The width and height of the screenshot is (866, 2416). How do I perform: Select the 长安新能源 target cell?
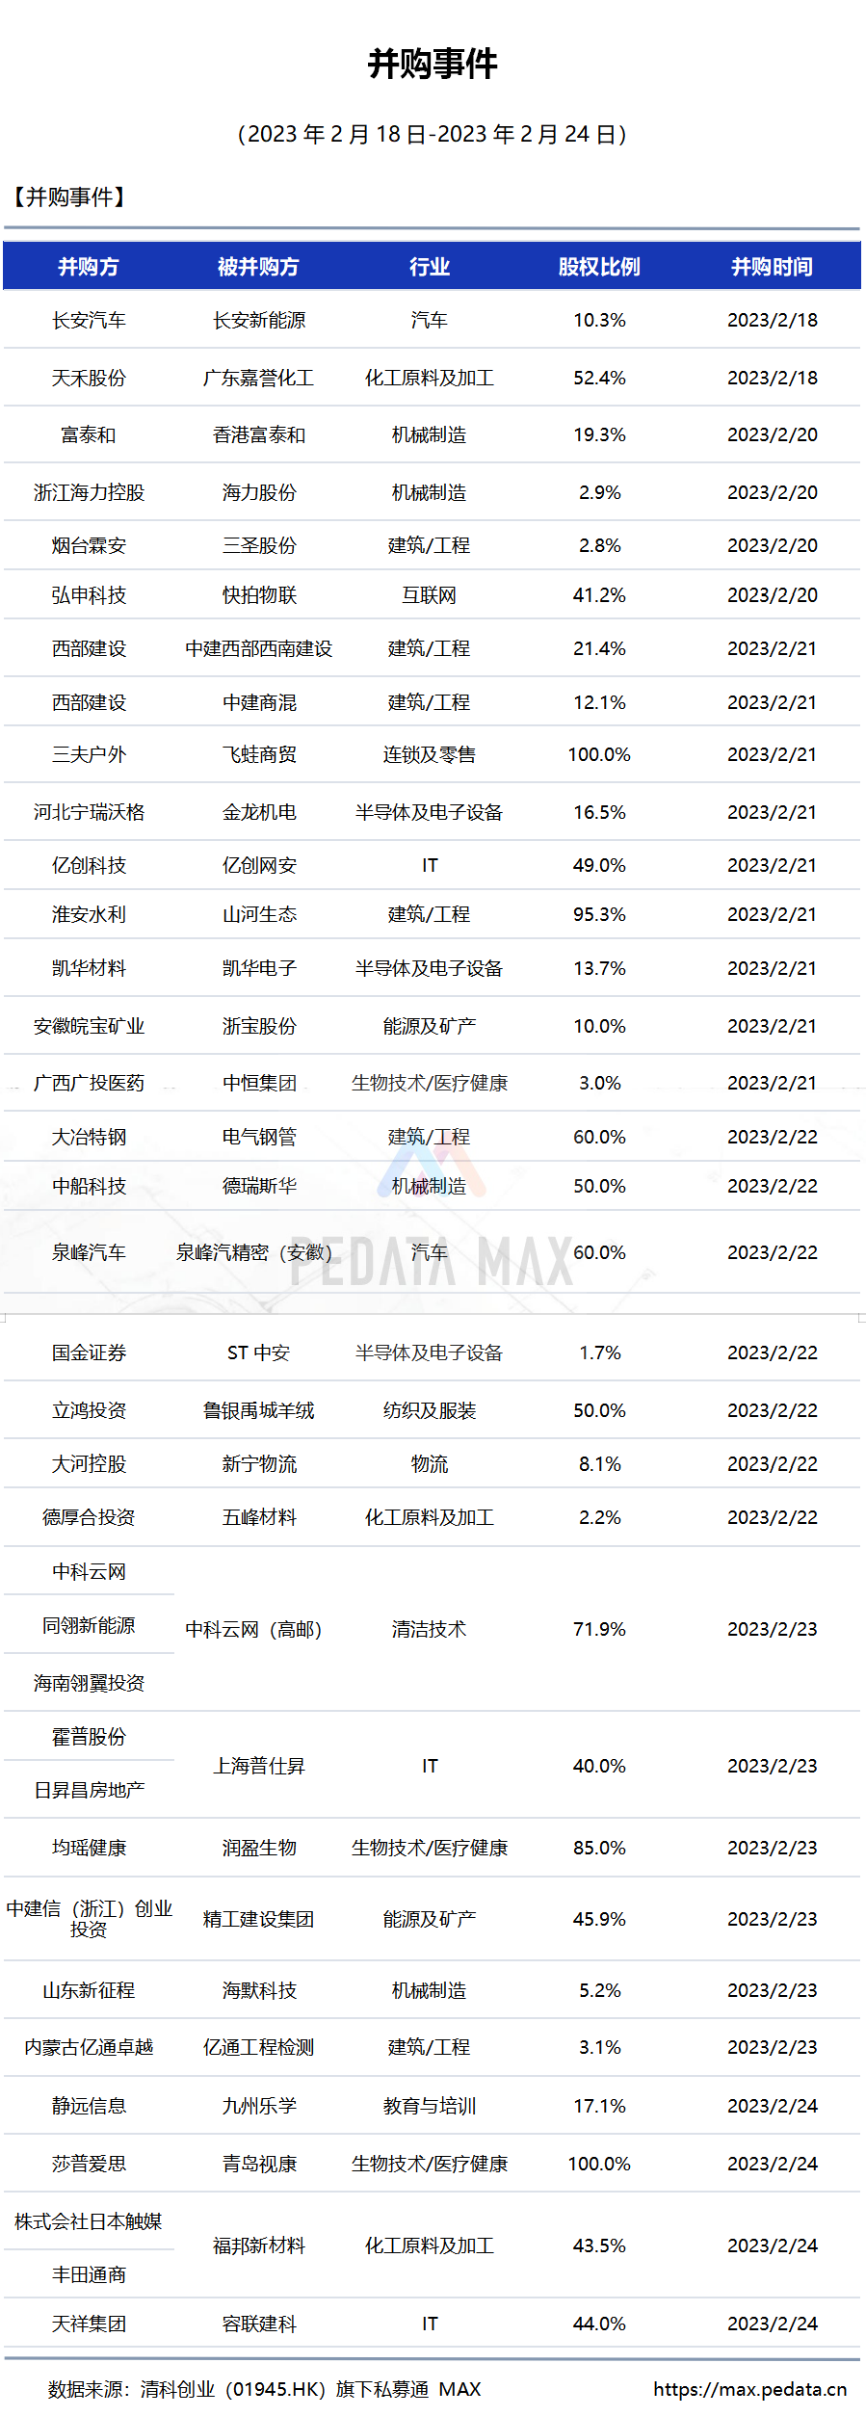259,321
